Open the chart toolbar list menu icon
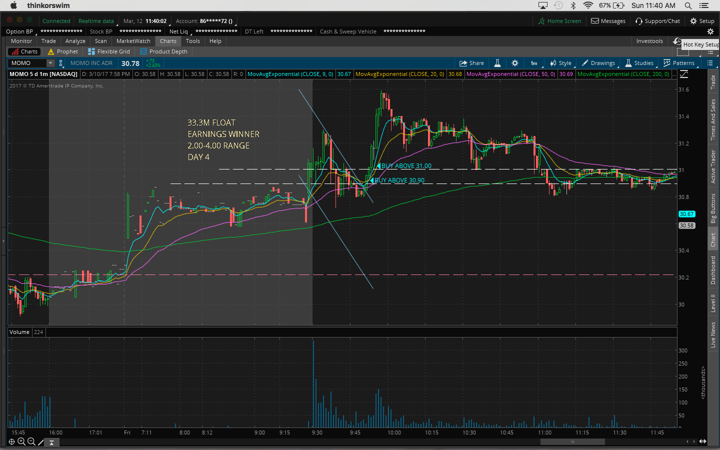 click(710, 63)
